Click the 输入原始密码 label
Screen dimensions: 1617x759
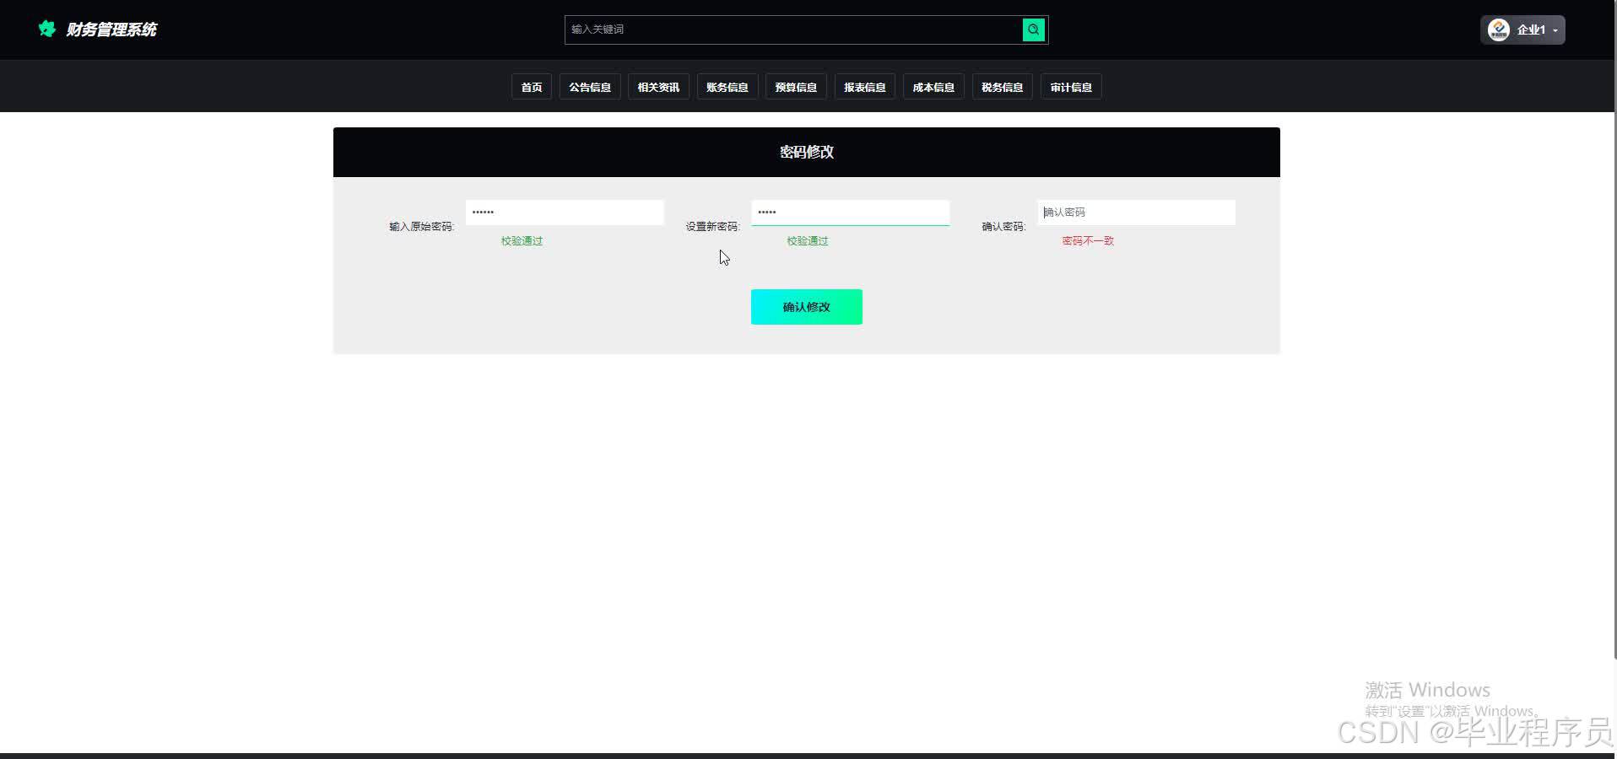421,227
